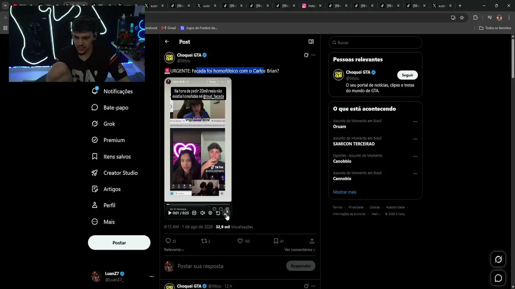This screenshot has height=289, width=515.
Task: Open Jogos de Futebol bookmark
Action: pyautogui.click(x=199, y=28)
